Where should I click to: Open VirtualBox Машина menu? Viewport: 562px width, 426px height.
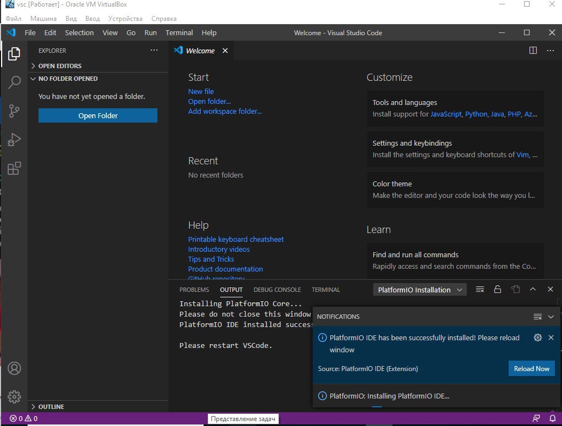43,19
